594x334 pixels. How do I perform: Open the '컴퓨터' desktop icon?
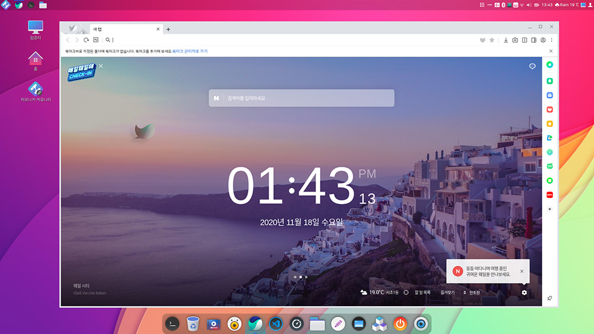(35, 30)
